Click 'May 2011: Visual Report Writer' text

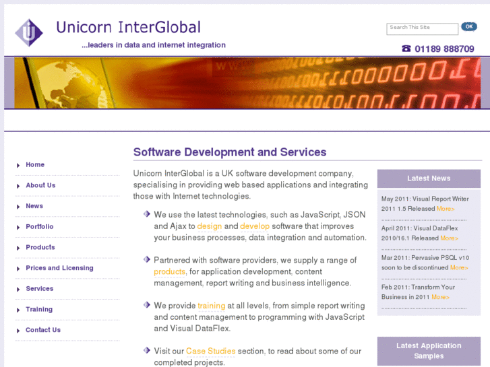pyautogui.click(x=425, y=199)
